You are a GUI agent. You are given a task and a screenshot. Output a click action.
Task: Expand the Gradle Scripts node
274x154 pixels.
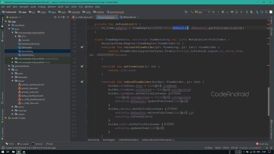(6, 118)
